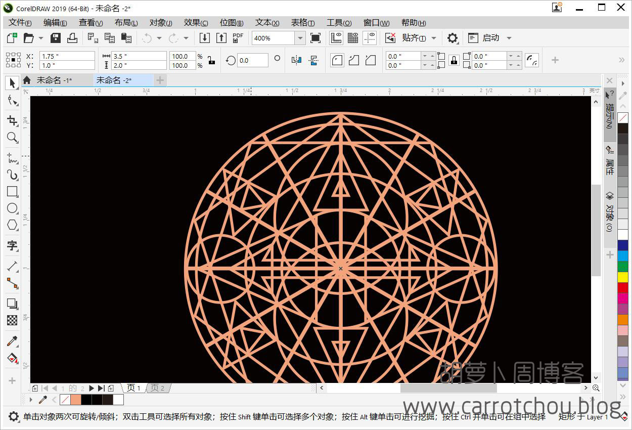The width and height of the screenshot is (632, 430).
Task: Select the Shape tool
Action: [x=13, y=100]
